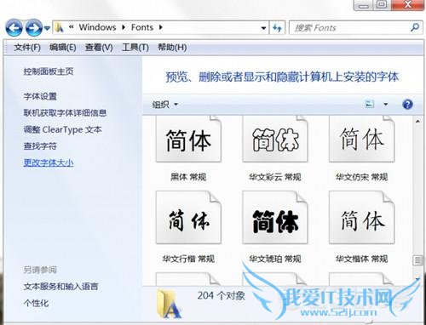Open view options dropdown arrow
Viewport: 426px width, 325px height.
(386, 105)
